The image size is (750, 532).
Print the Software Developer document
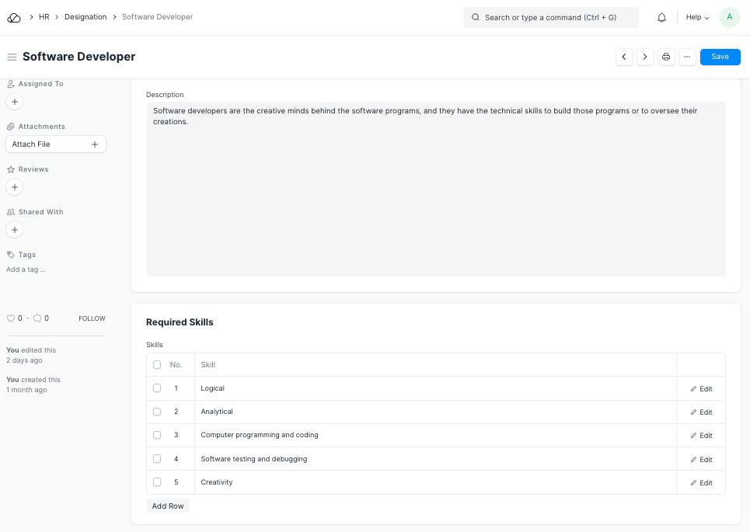point(666,57)
